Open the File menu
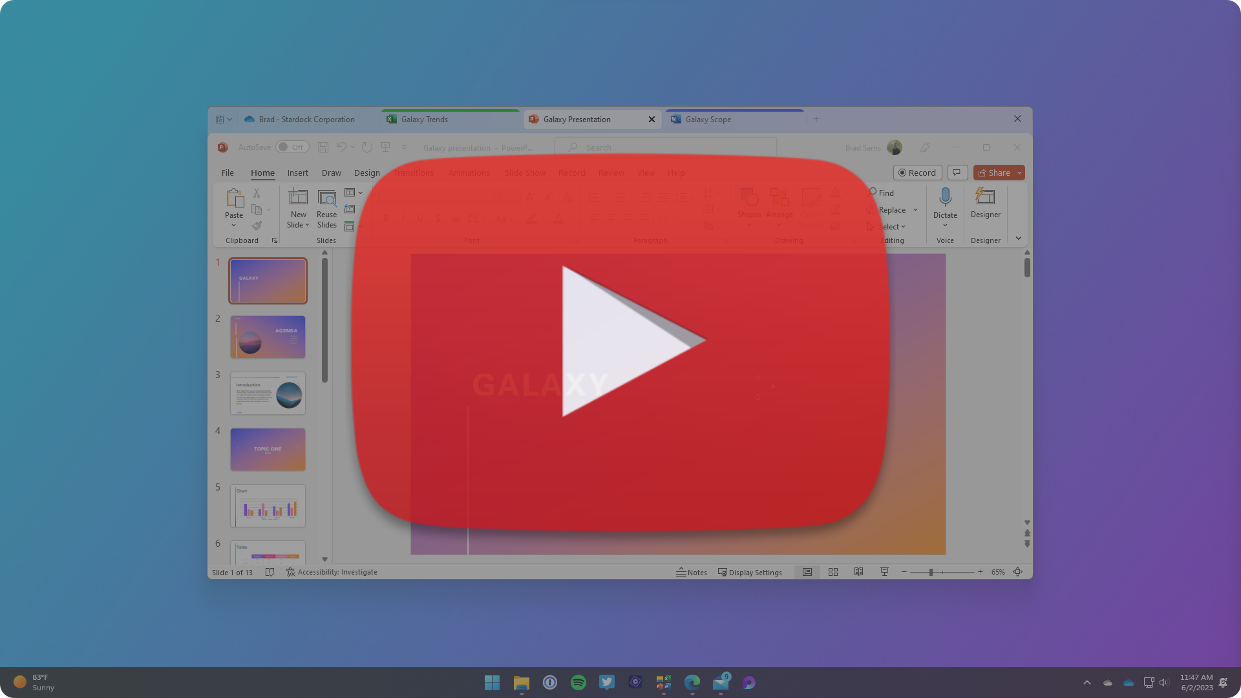 pyautogui.click(x=228, y=173)
